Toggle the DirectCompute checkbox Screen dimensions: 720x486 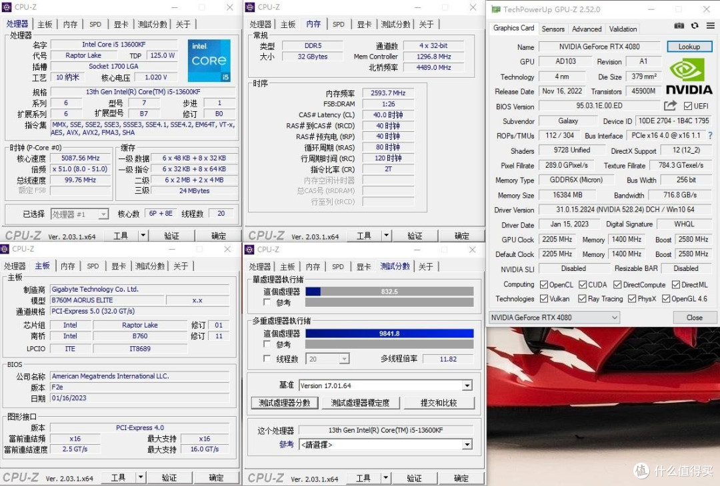click(x=617, y=285)
